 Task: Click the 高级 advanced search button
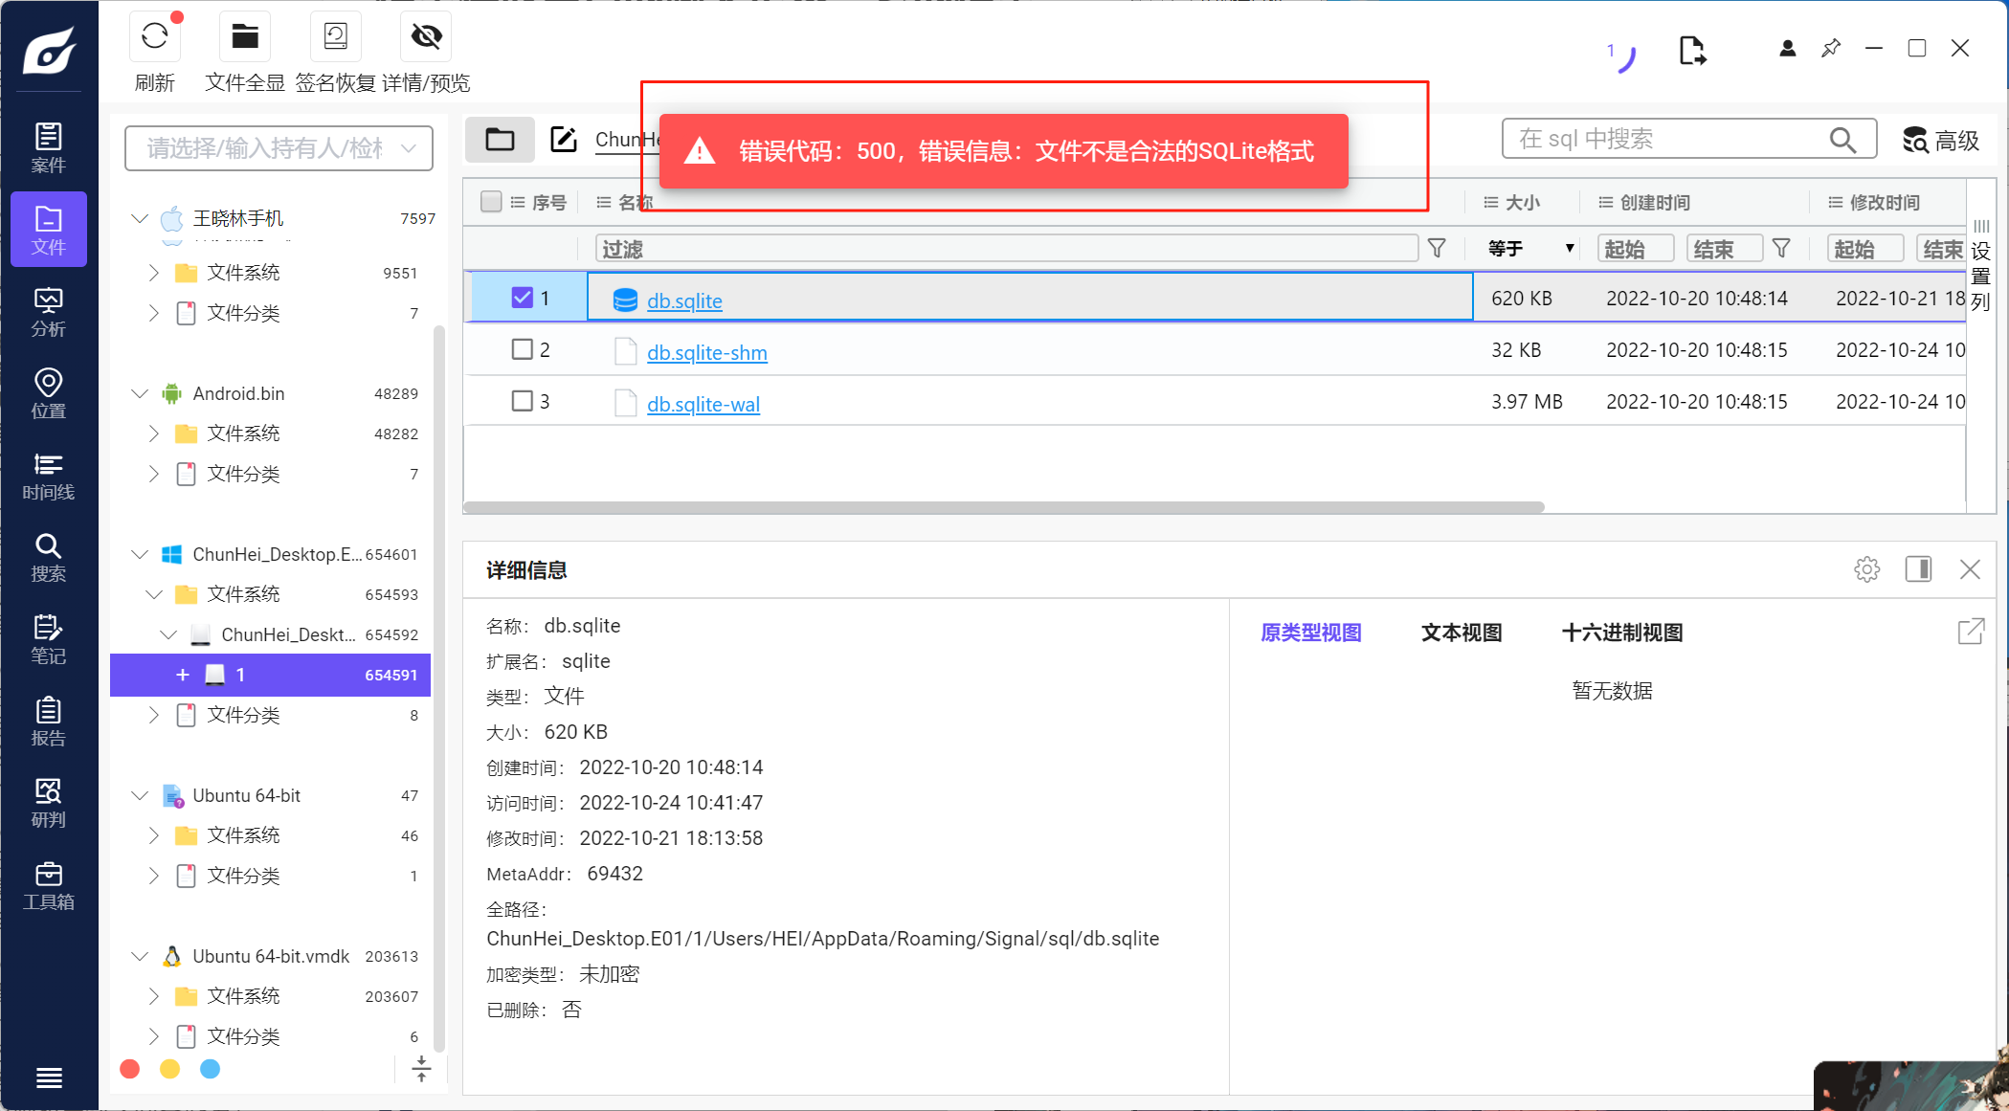point(1941,141)
